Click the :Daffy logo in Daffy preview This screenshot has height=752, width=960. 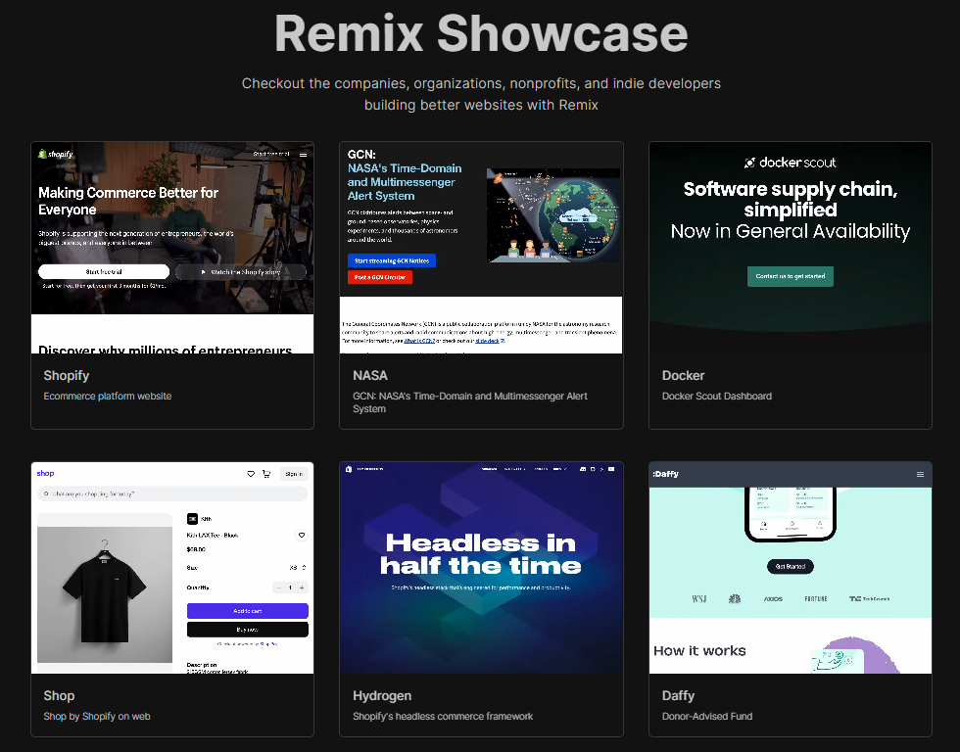pos(665,474)
